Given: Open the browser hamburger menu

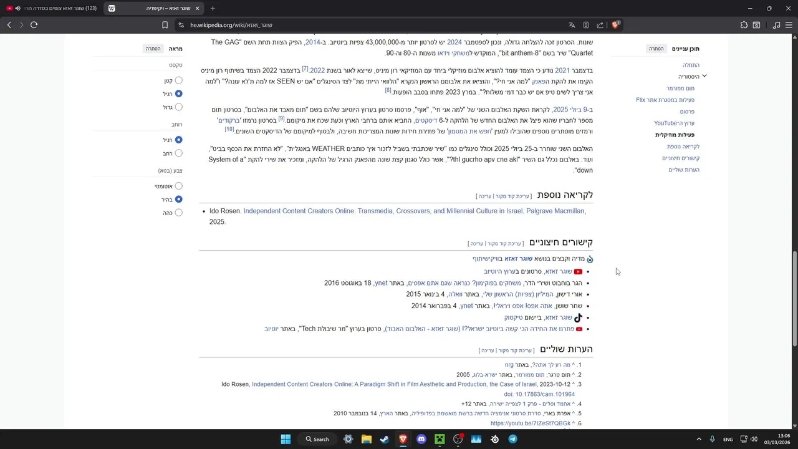Looking at the screenshot, I should click(x=789, y=25).
